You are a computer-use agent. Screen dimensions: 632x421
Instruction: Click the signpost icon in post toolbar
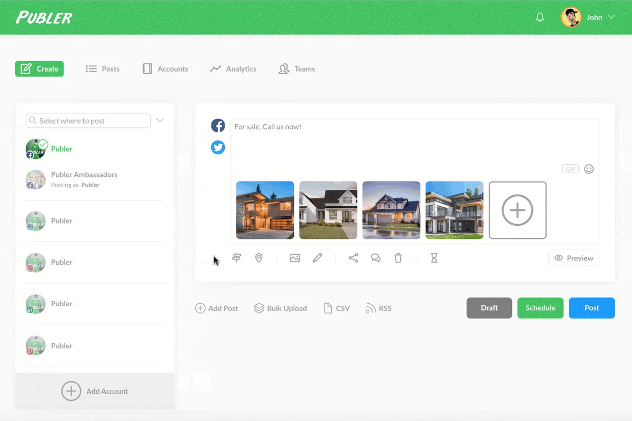pyautogui.click(x=236, y=258)
